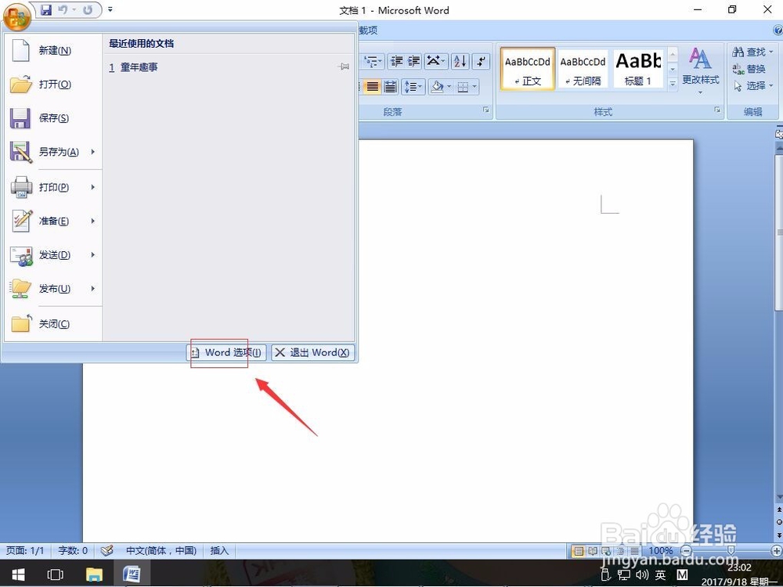Apply the 无间隔 style
The height and width of the screenshot is (587, 783).
[x=583, y=69]
